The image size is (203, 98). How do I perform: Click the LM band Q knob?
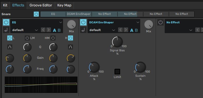[x=27, y=47]
